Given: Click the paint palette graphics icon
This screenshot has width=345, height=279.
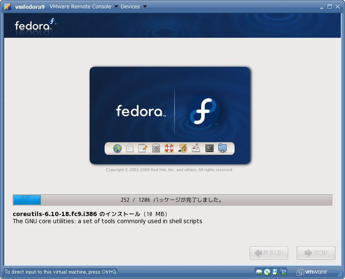Looking at the screenshot, I should [183, 148].
